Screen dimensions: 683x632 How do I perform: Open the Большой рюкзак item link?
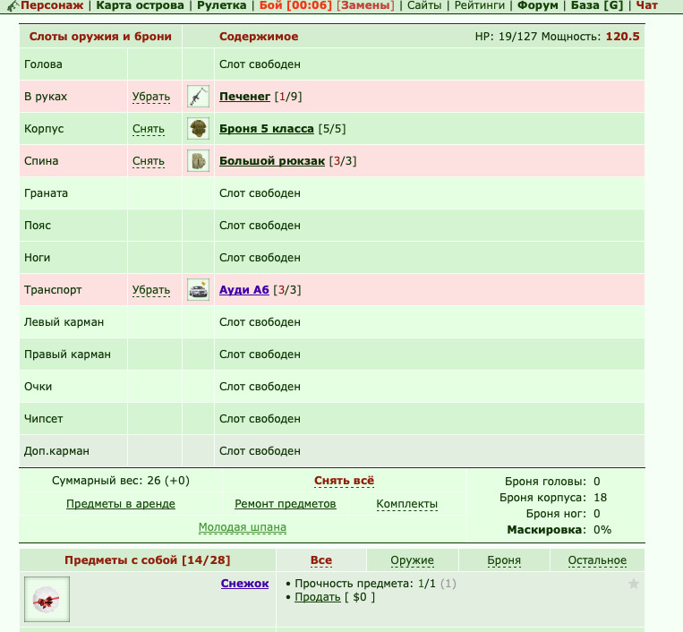coord(272,161)
